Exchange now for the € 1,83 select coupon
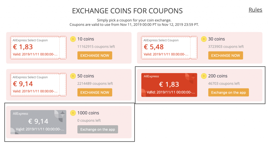This screenshot has width=268, height=144. [x=95, y=55]
